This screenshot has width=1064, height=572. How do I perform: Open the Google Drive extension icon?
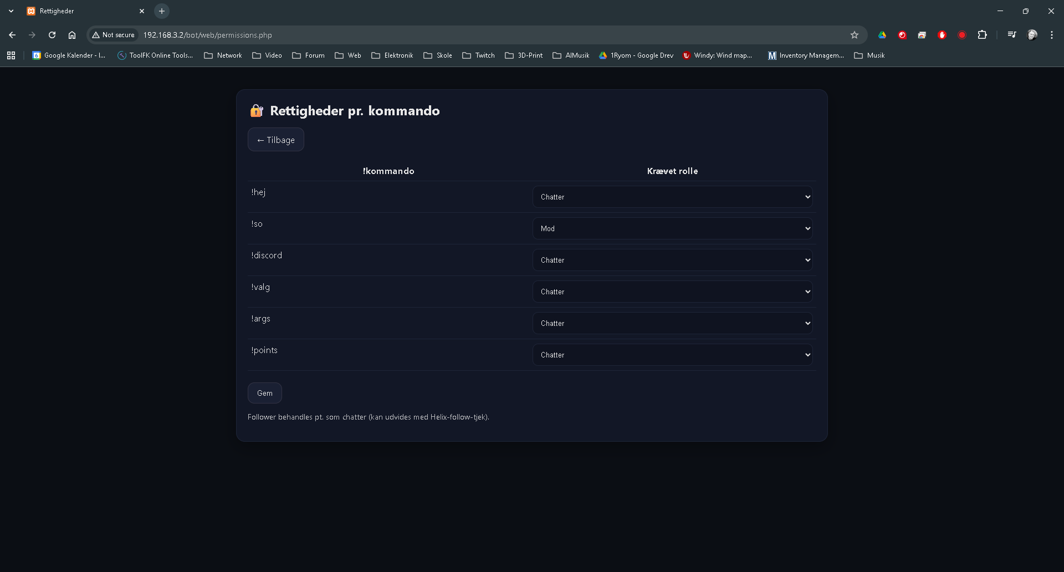tap(882, 35)
